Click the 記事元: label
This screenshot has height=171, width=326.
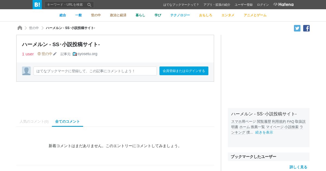tap(66, 54)
